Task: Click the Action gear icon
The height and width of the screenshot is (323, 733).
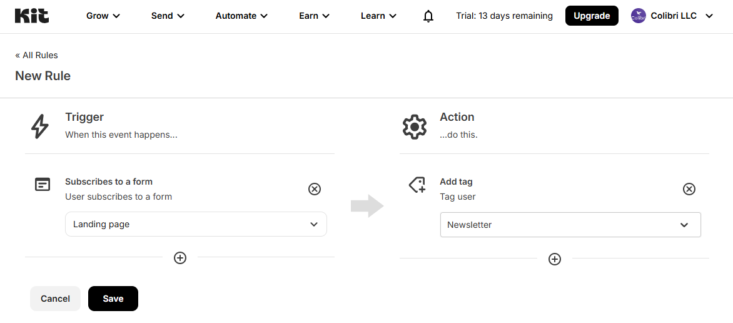Action: coord(414,127)
